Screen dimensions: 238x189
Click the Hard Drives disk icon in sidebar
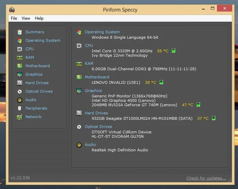click(x=20, y=83)
